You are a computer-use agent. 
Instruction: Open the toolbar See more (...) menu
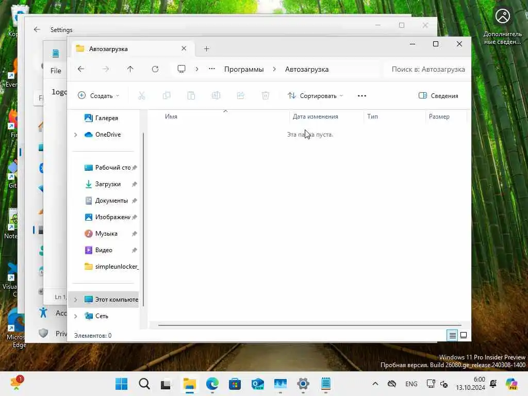362,95
